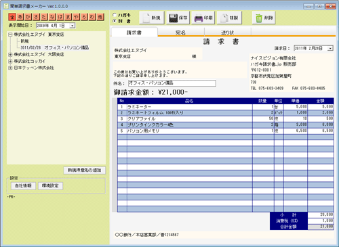Click the プリンタインクカラー4色 item cell
Screen dimensions: 339x247
[189, 125]
